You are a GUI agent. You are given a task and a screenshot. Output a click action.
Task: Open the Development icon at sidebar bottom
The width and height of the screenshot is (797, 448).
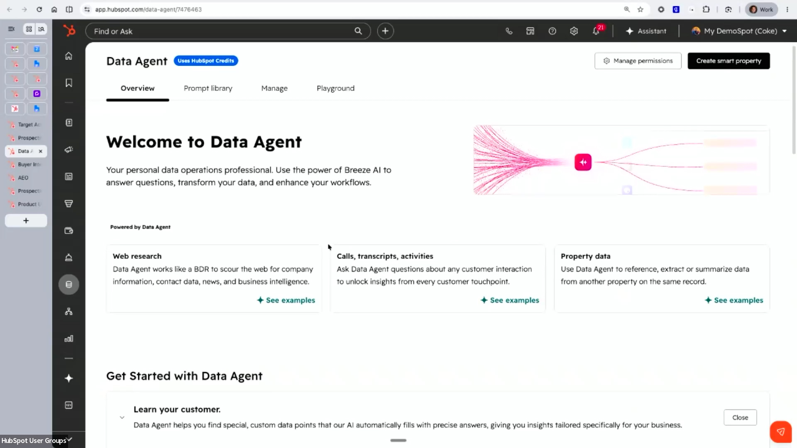coord(69,405)
